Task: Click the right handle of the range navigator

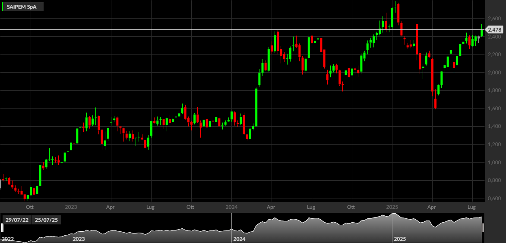Action: point(483,227)
